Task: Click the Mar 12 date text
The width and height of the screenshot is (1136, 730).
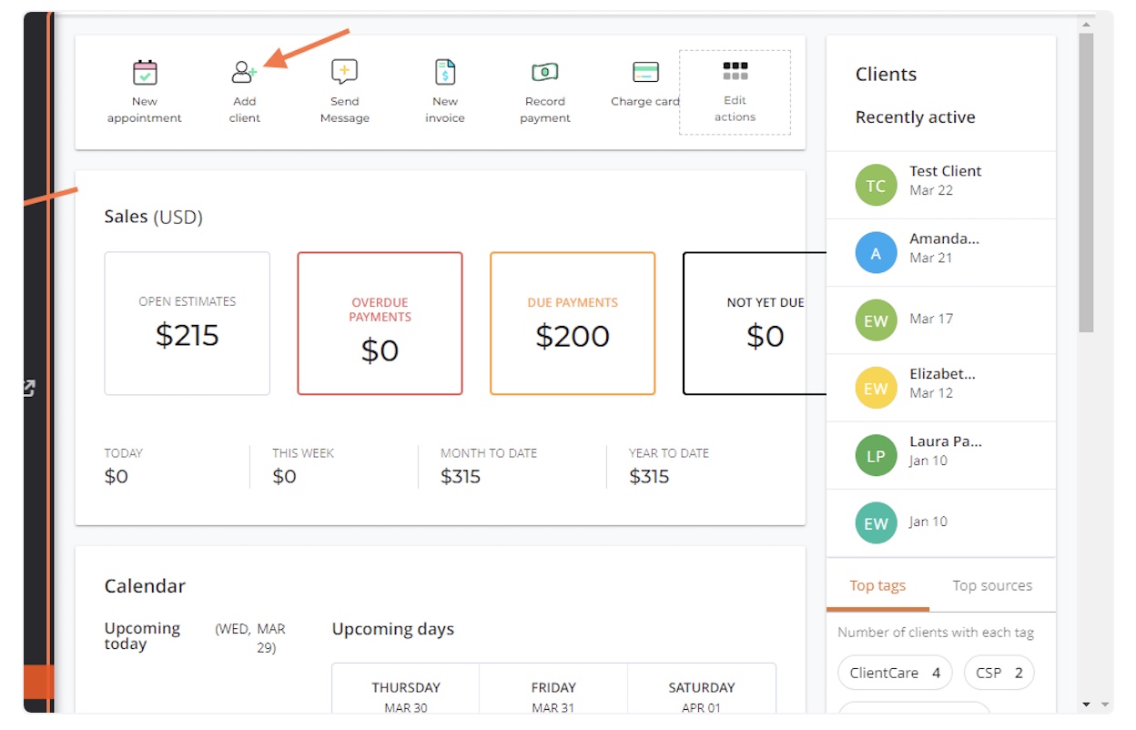Action: pos(931,393)
